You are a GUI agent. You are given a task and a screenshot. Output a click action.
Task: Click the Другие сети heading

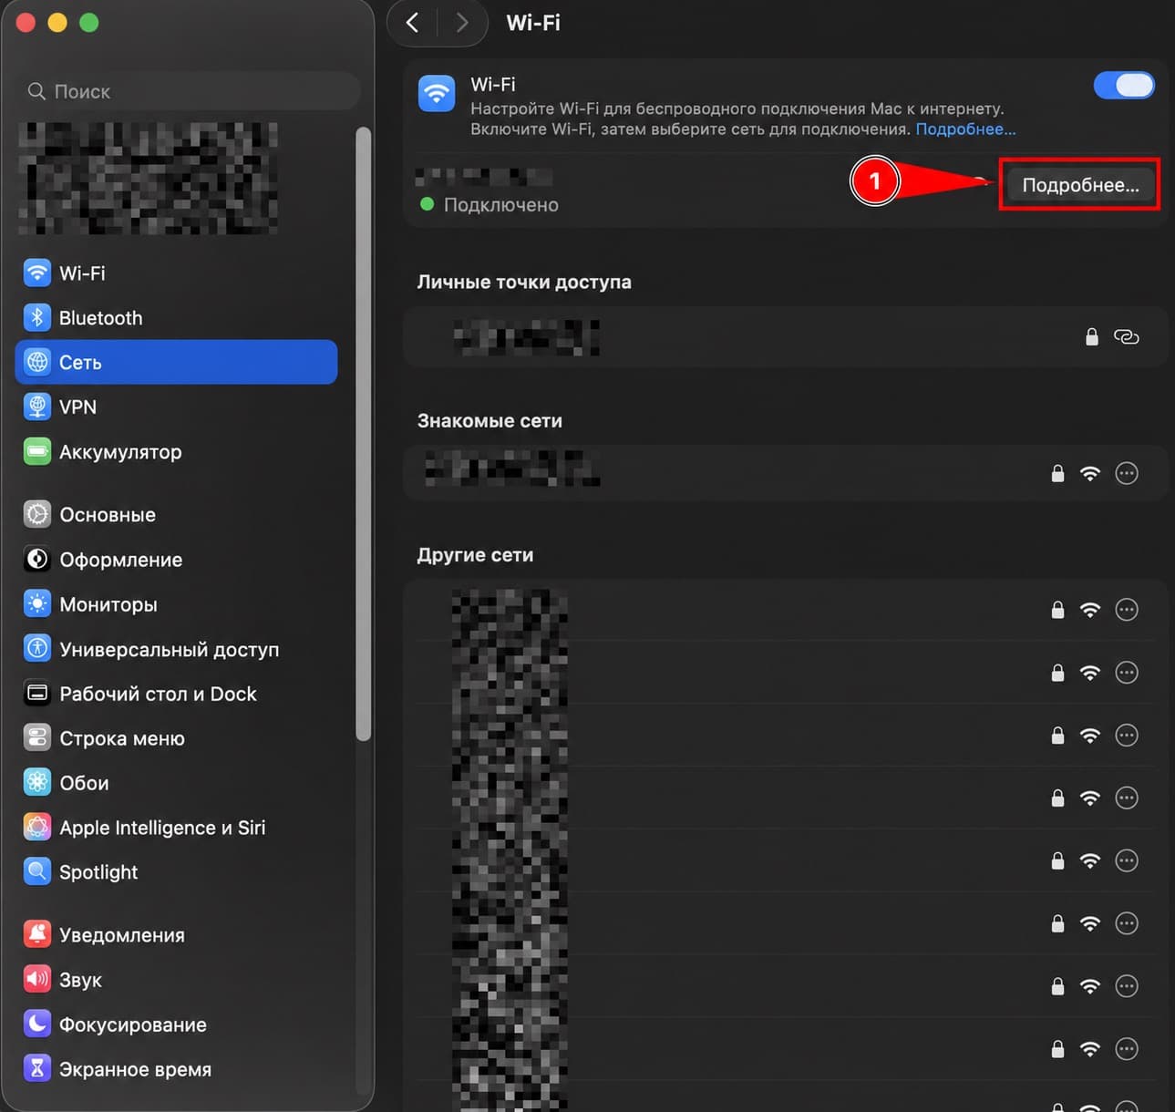click(x=475, y=555)
